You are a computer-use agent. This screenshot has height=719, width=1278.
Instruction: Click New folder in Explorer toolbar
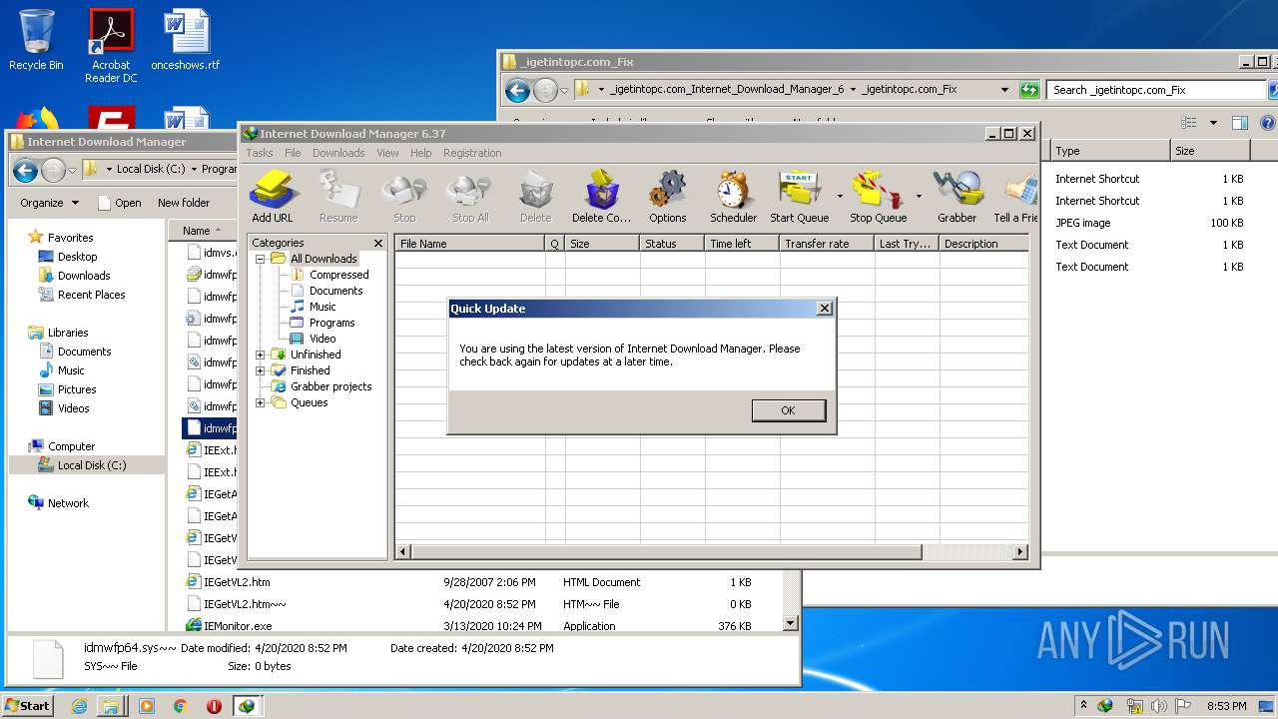(x=183, y=203)
